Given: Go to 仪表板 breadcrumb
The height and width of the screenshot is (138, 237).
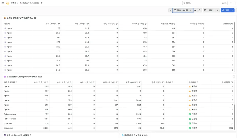Looking at the screenshot, I should [x=14, y=3].
